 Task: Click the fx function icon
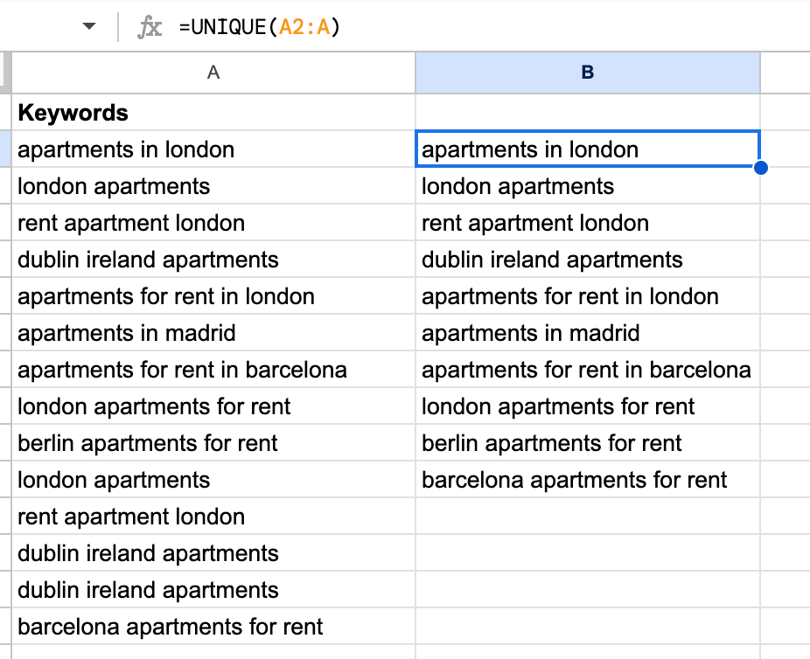click(147, 26)
